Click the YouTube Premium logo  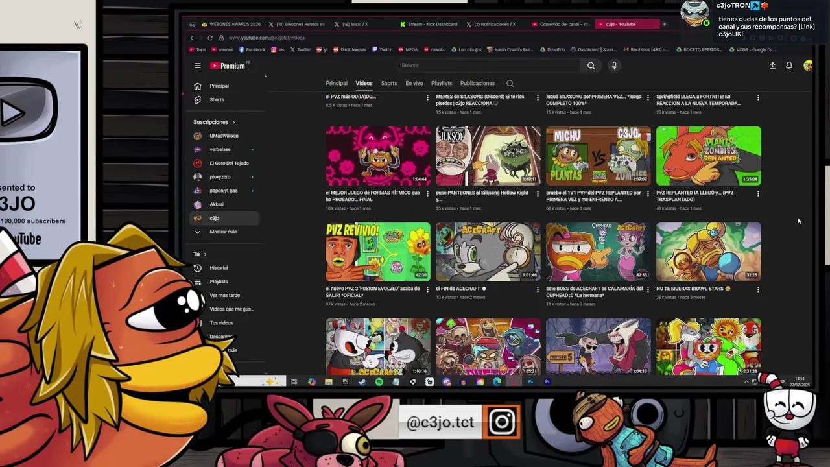228,66
